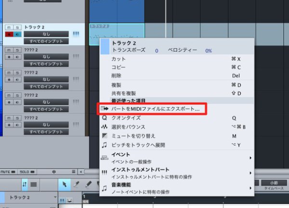The image size is (289, 208).
Task: Click the color swatch in context menu header
Action: point(105,46)
